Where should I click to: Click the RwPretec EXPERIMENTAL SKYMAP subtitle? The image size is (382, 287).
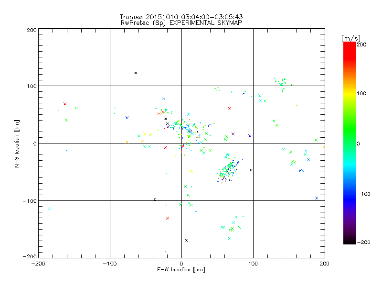tap(181, 22)
